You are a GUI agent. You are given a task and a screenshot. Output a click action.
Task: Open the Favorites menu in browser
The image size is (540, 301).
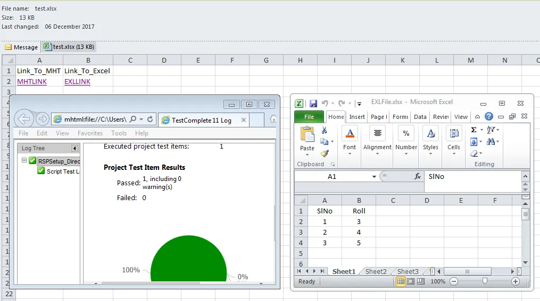90,133
